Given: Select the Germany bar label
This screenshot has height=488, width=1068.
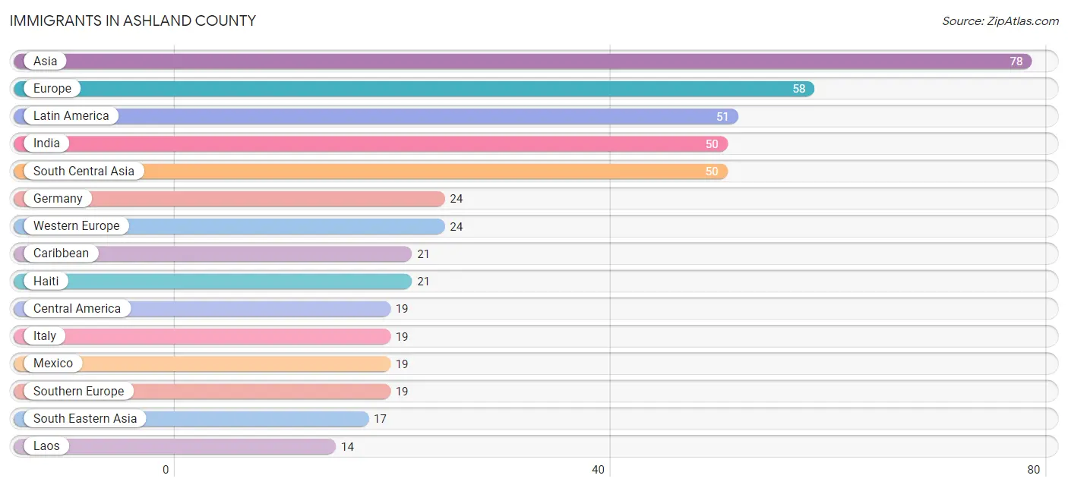Looking at the screenshot, I should coord(58,198).
